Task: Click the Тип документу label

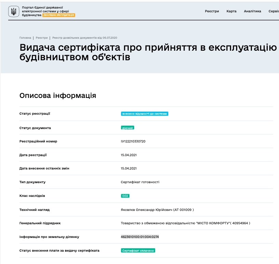Action: [x=33, y=182]
